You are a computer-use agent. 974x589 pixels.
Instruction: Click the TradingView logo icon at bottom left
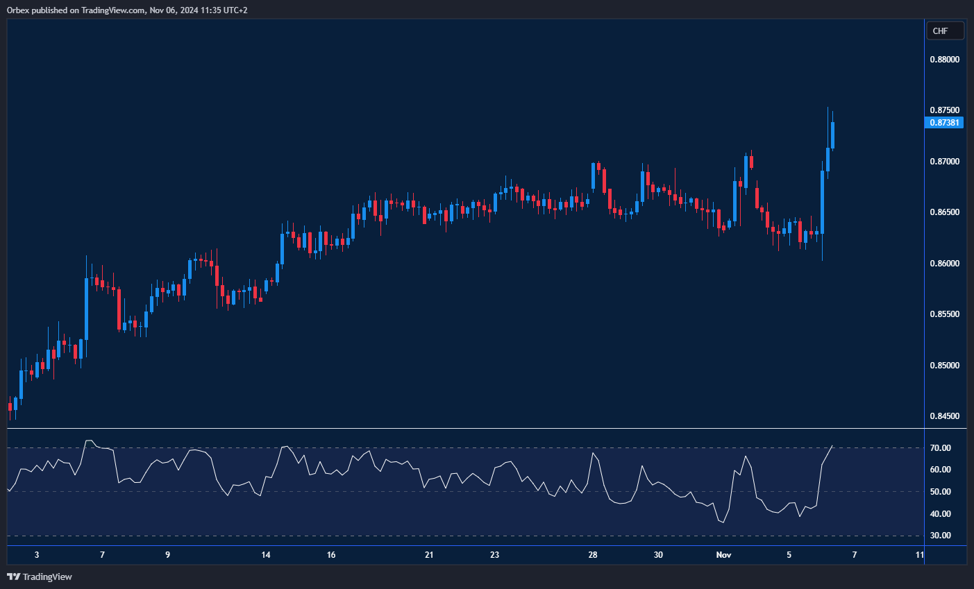(13, 577)
